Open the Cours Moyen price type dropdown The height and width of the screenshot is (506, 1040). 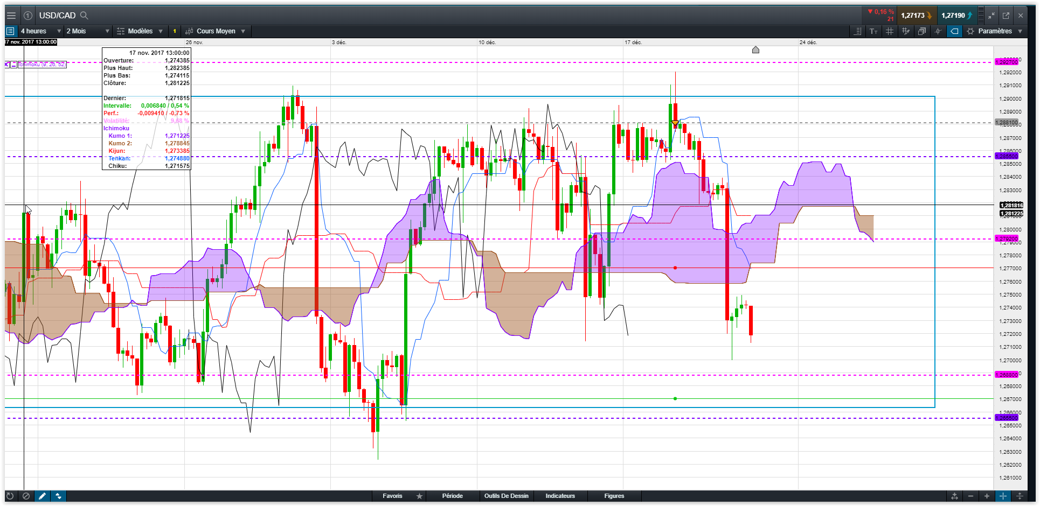[215, 31]
